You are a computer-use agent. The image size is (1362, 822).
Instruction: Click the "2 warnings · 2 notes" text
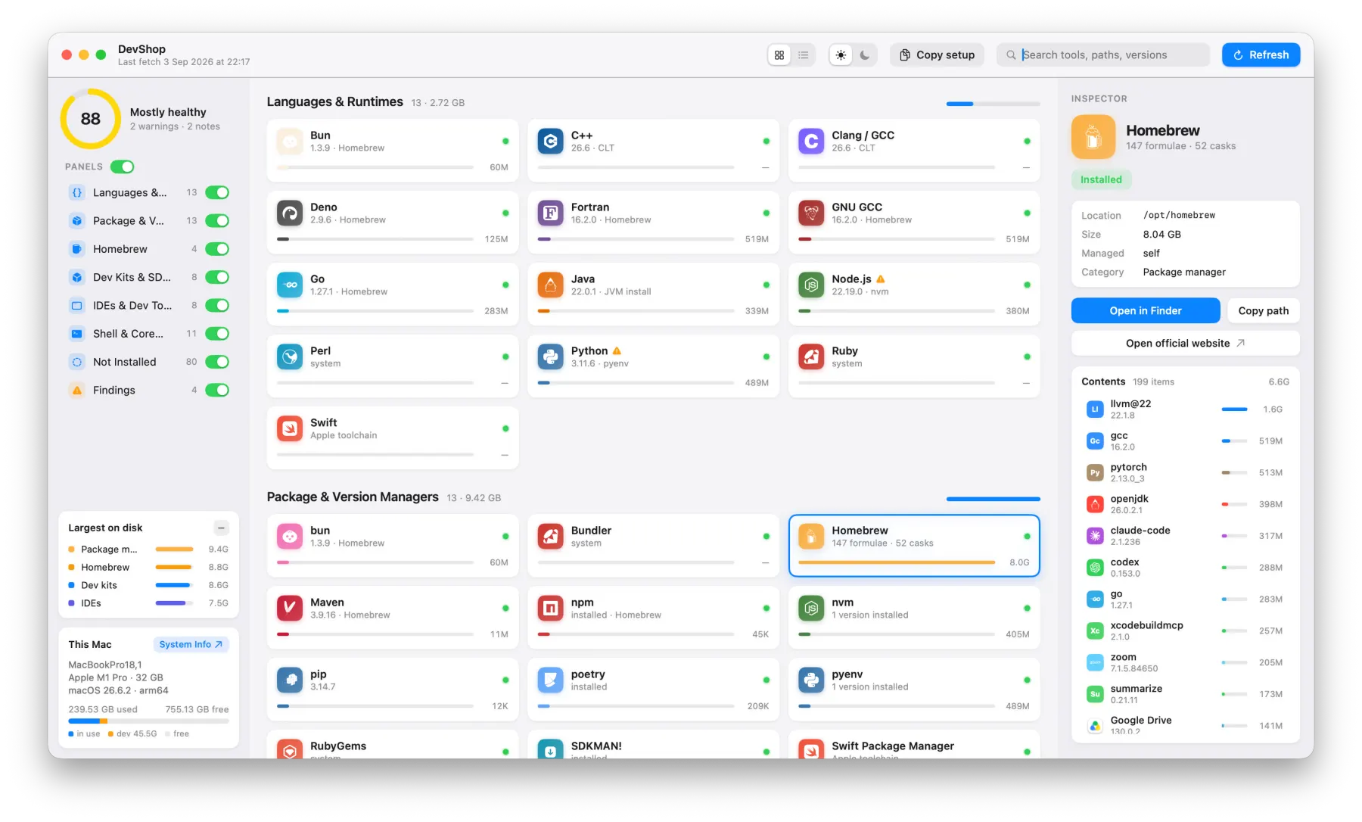[175, 127]
